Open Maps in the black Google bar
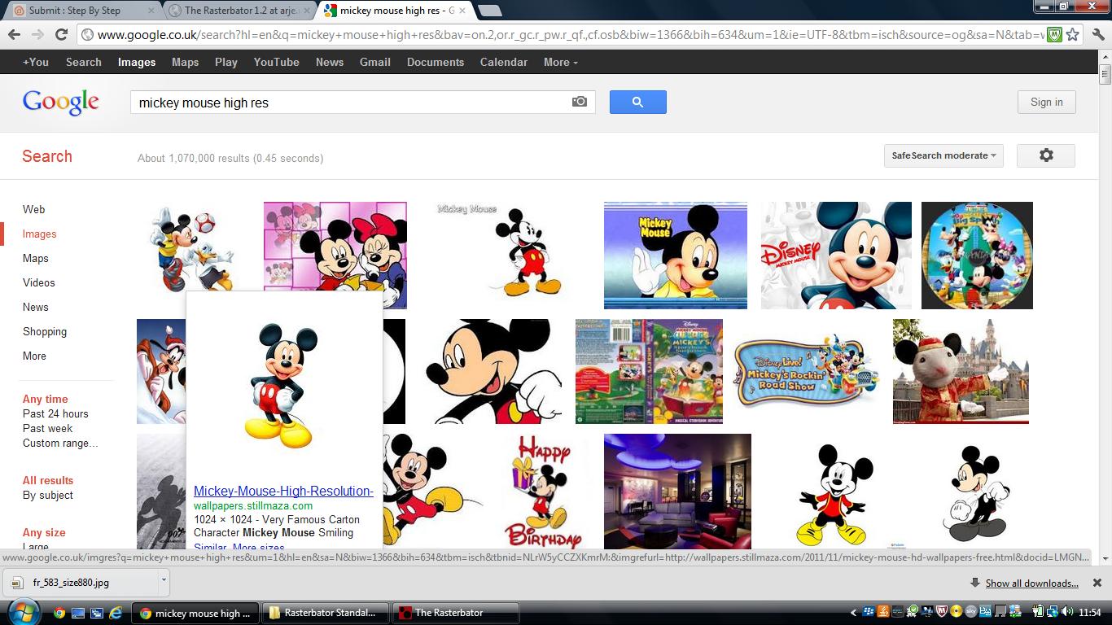Viewport: 1112px width, 625px height. click(185, 62)
